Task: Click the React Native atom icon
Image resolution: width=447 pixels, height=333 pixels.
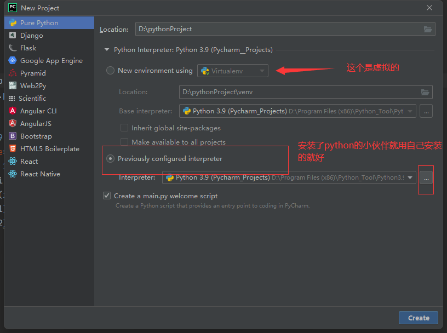Action: [13, 174]
